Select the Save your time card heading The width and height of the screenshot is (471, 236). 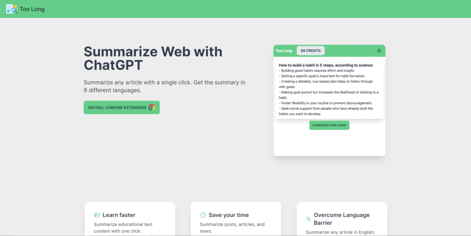(229, 215)
